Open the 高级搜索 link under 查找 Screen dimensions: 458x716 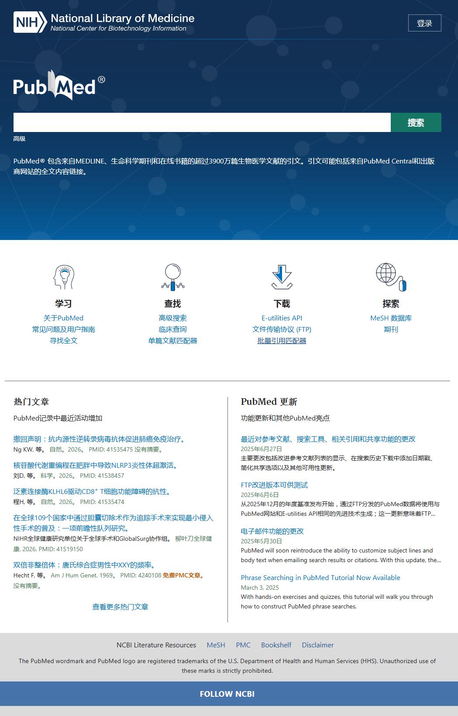pos(172,318)
